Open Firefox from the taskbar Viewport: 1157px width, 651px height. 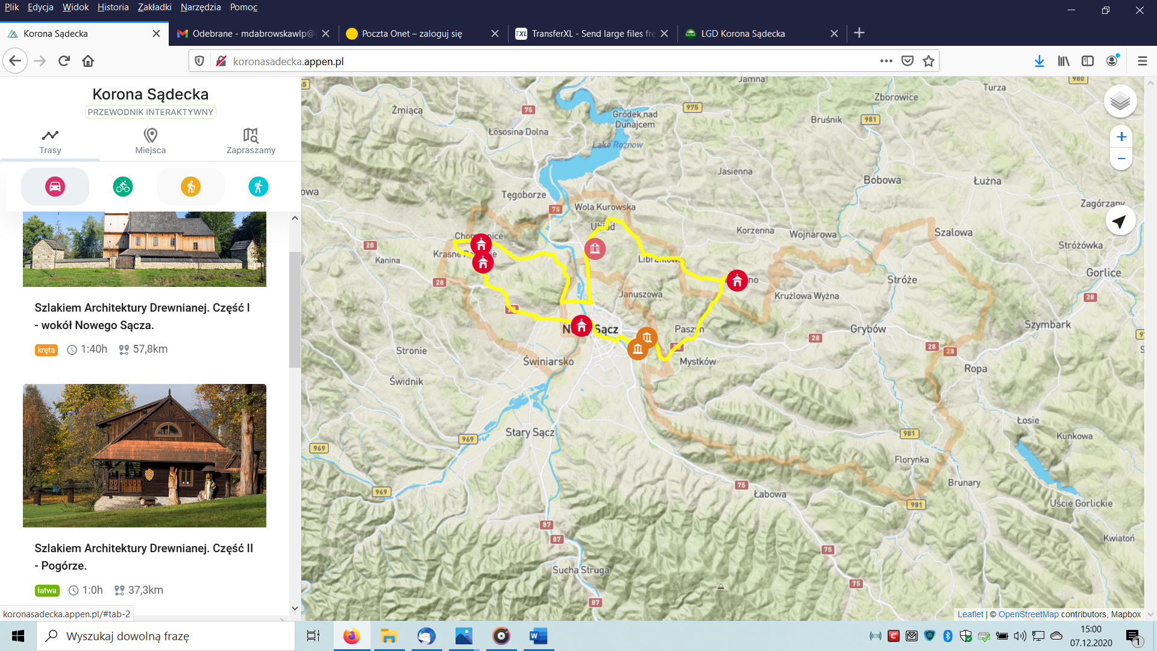click(x=351, y=636)
